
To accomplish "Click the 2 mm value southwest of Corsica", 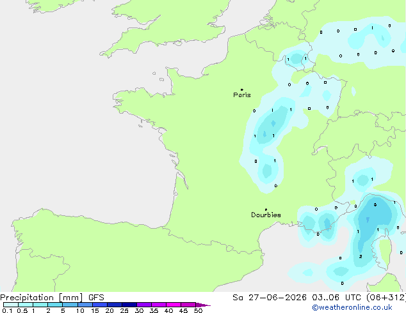I will (361, 256).
